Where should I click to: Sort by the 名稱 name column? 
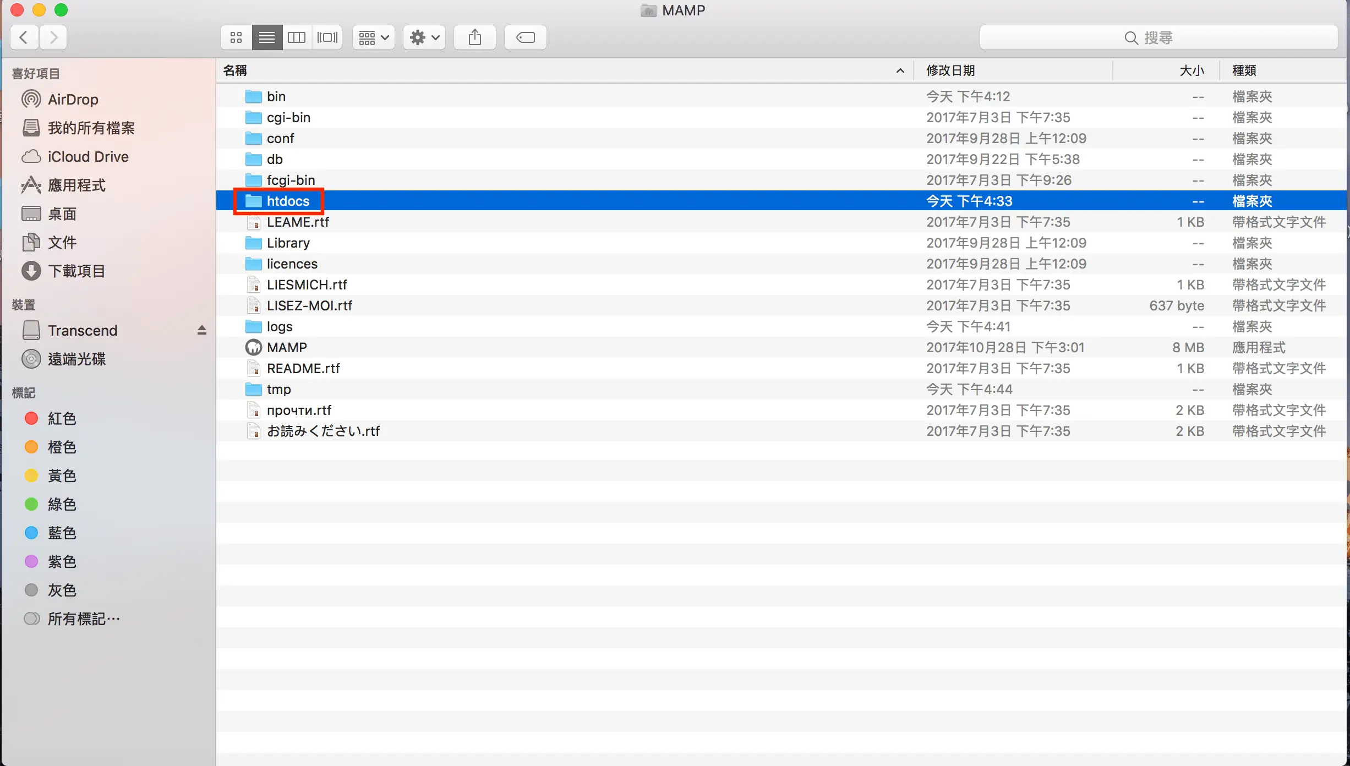pos(565,70)
